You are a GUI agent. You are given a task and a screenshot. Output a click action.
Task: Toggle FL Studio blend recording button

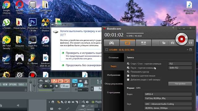click(61, 81)
